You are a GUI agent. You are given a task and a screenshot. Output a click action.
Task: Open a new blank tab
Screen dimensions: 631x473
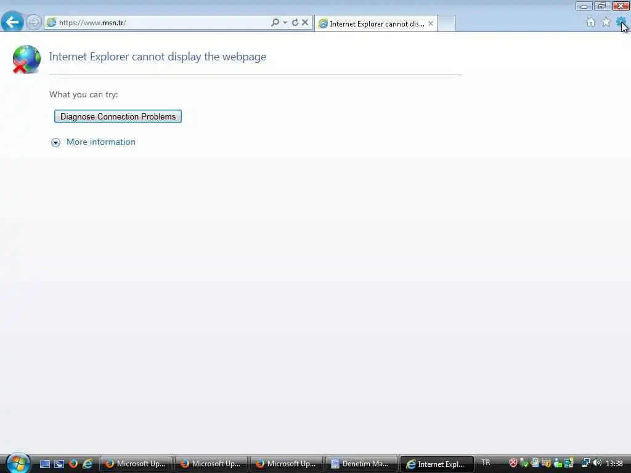446,23
